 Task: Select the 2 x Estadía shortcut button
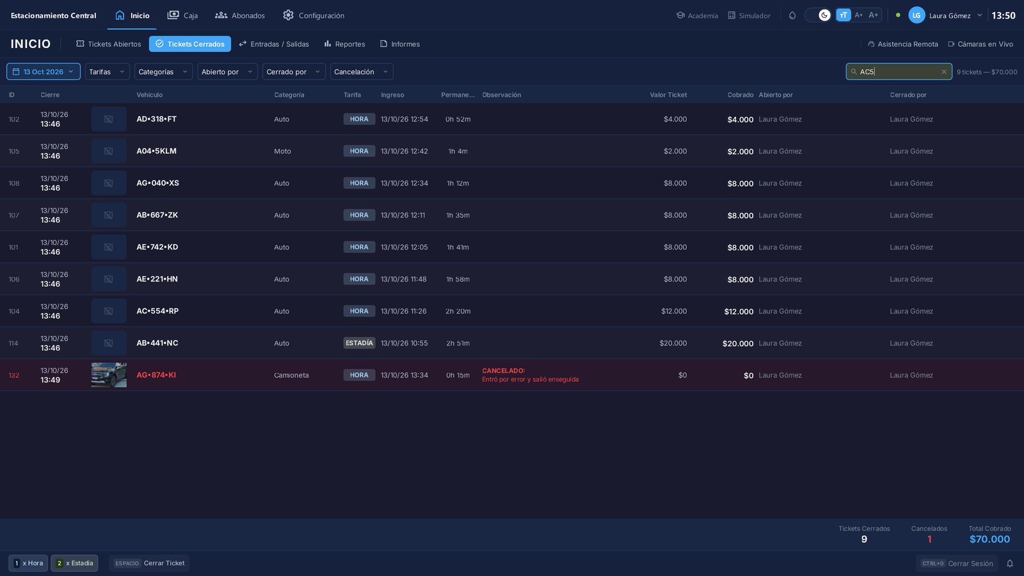tap(74, 563)
